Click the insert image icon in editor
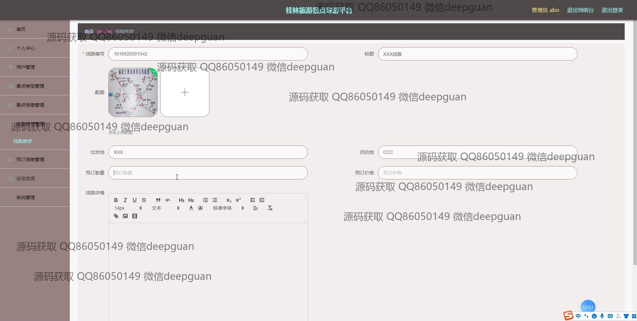 125,216
